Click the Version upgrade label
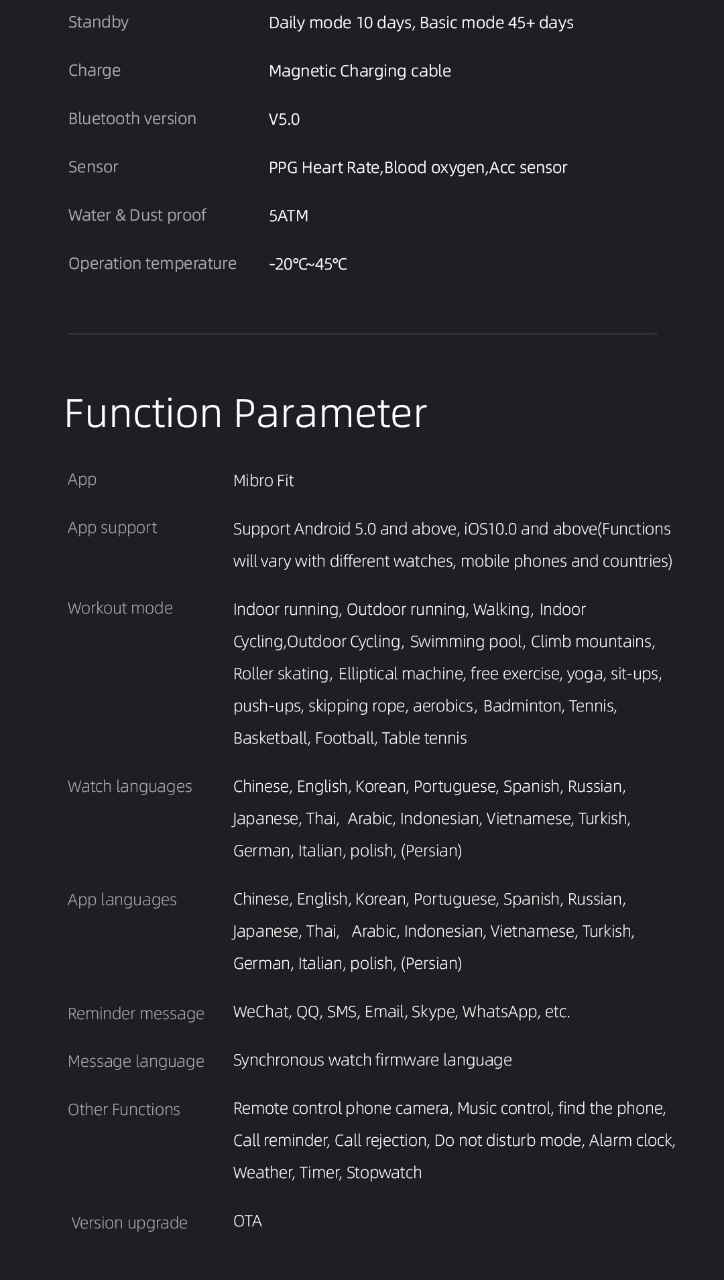This screenshot has width=724, height=1280. point(129,1223)
